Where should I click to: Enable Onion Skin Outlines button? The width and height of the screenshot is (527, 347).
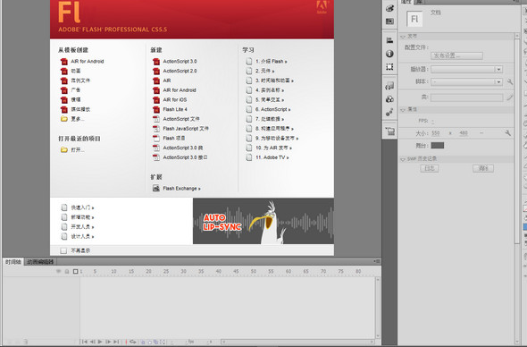(150, 342)
